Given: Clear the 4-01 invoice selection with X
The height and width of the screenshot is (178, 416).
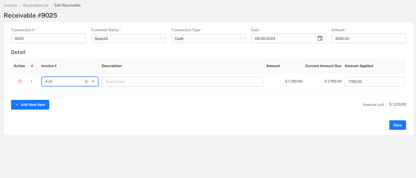Looking at the screenshot, I should point(86,82).
